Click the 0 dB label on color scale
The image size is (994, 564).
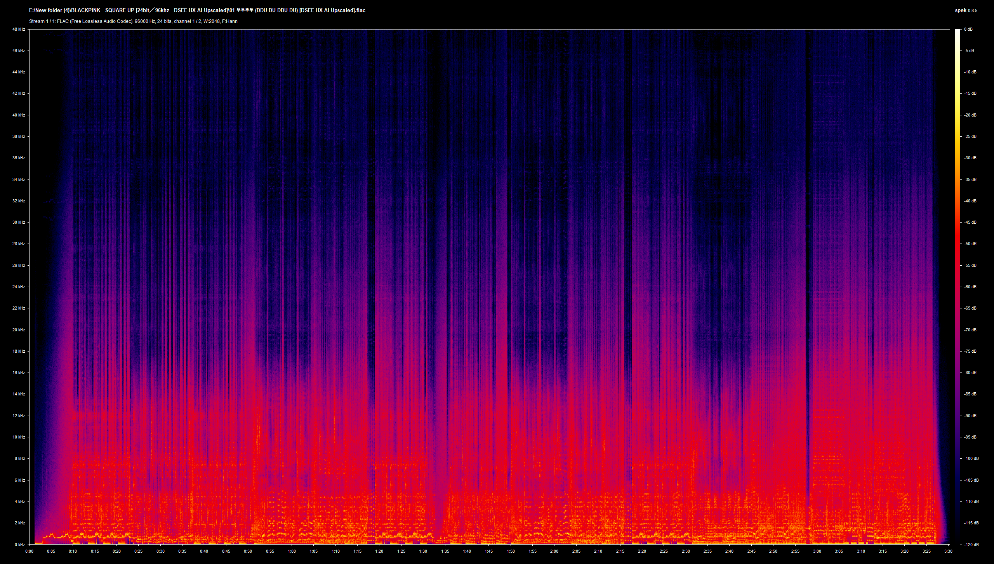pos(968,29)
